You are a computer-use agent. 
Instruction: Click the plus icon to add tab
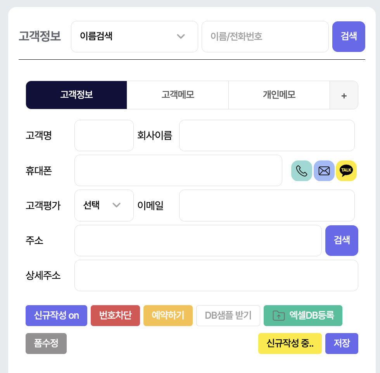(344, 95)
